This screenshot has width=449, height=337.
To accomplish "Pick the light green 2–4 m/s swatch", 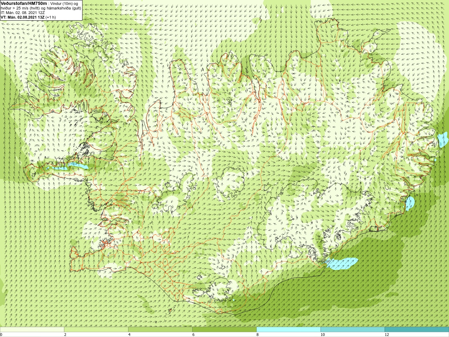I will click(x=96, y=330).
